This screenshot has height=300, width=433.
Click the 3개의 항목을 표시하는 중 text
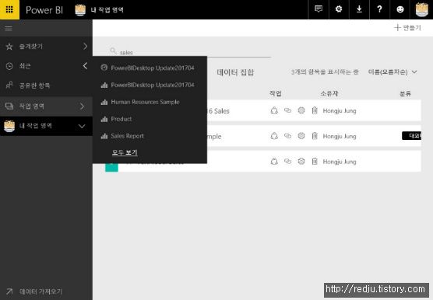[x=325, y=72]
